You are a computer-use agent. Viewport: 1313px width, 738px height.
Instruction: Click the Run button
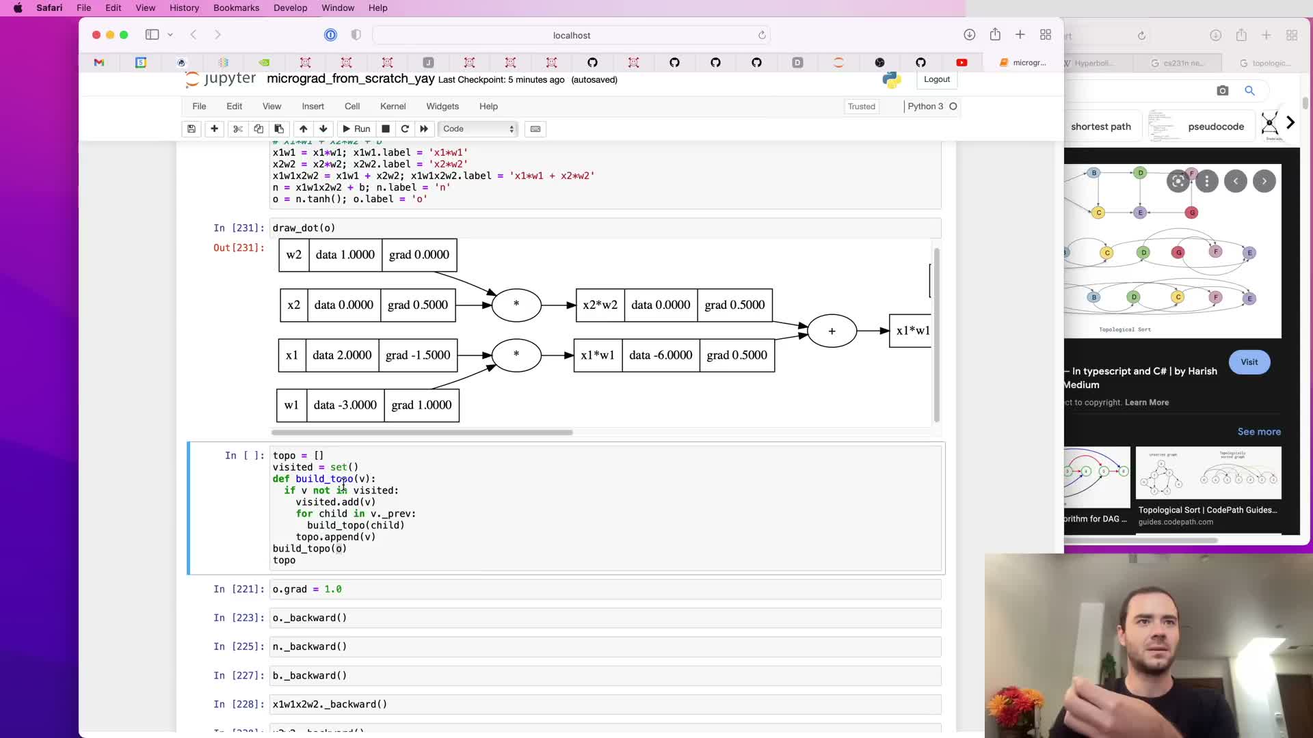(356, 128)
